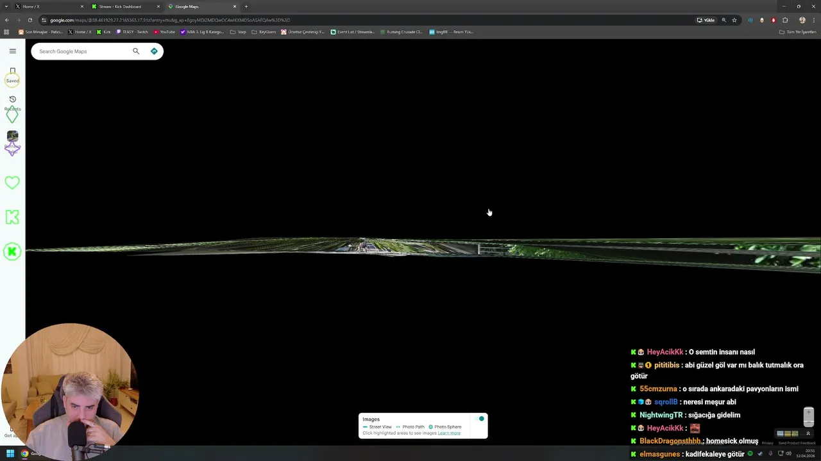Open the YouTube bookmark

coord(164,31)
